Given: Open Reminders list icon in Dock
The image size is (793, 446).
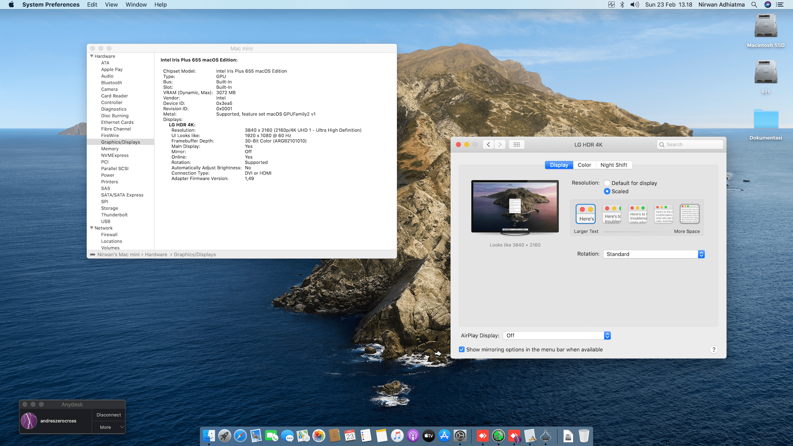Looking at the screenshot, I should pos(366,436).
